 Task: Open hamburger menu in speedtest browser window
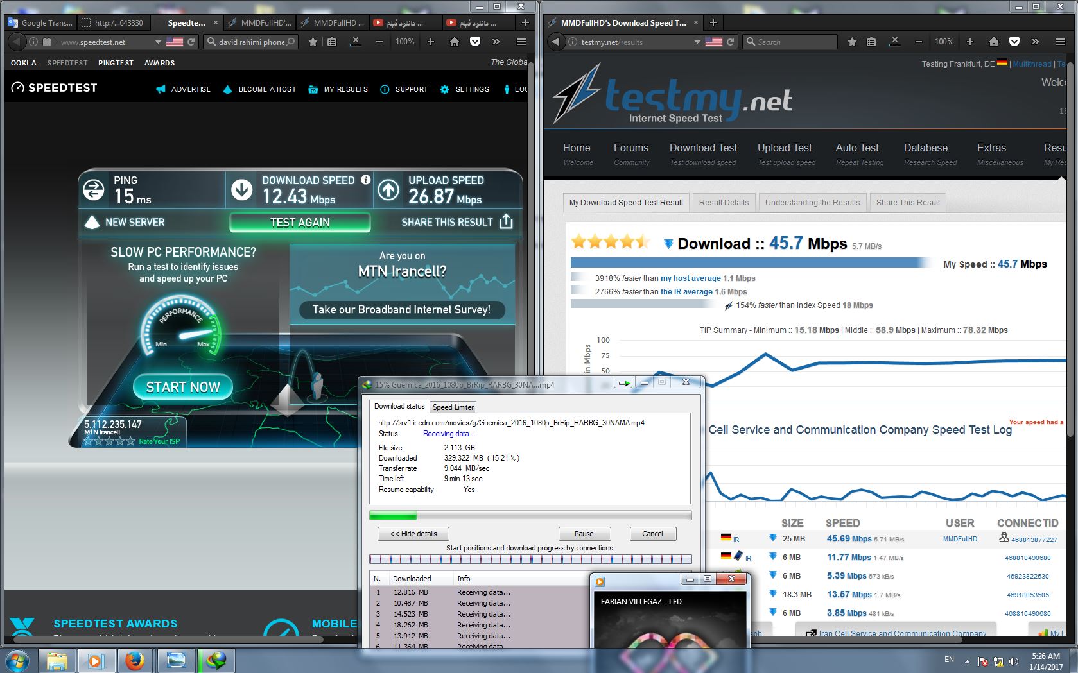(x=521, y=42)
